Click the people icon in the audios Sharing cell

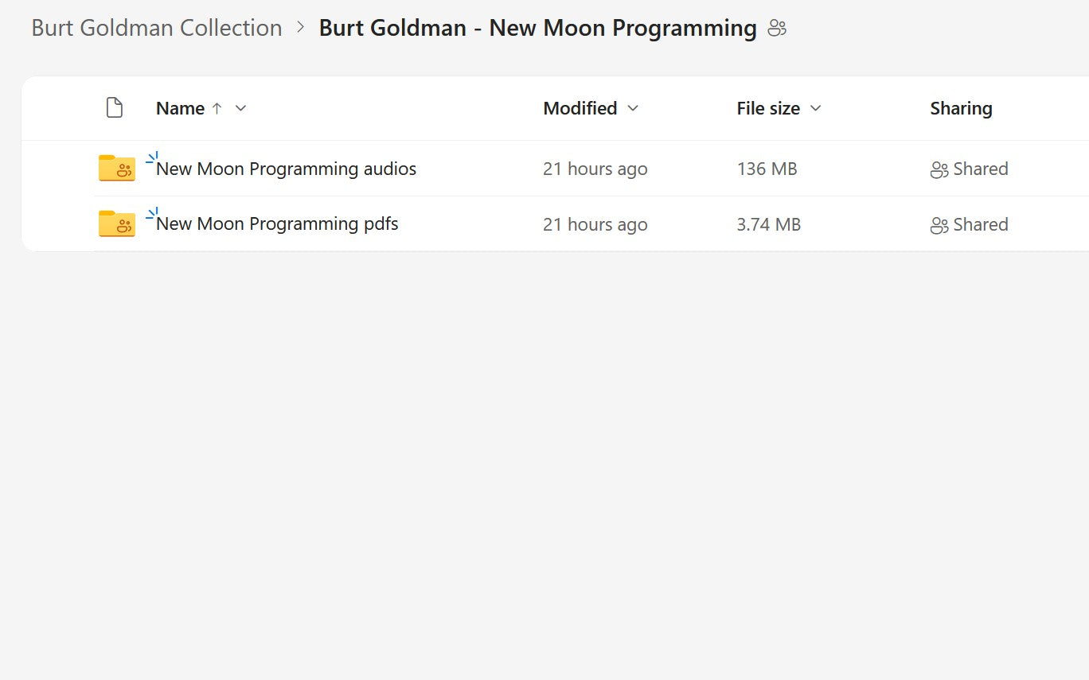[x=939, y=169]
